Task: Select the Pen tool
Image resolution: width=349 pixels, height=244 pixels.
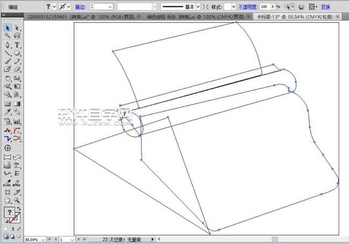Action: (8, 45)
